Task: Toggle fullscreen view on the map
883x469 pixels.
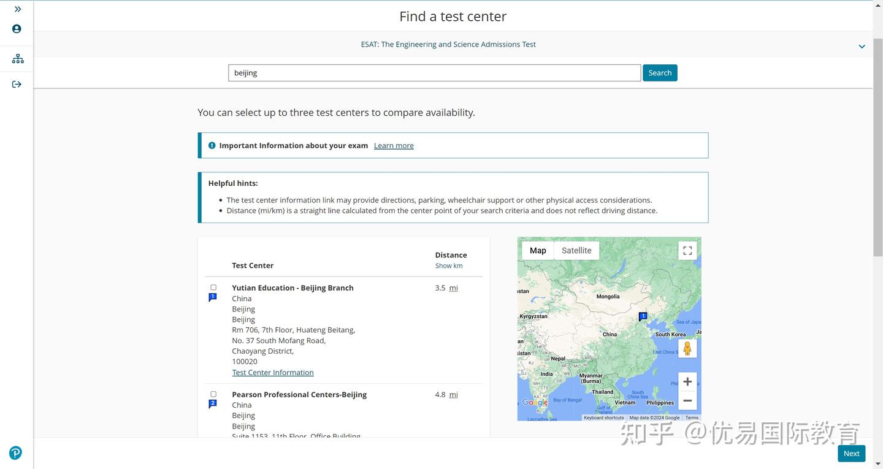Action: 687,250
